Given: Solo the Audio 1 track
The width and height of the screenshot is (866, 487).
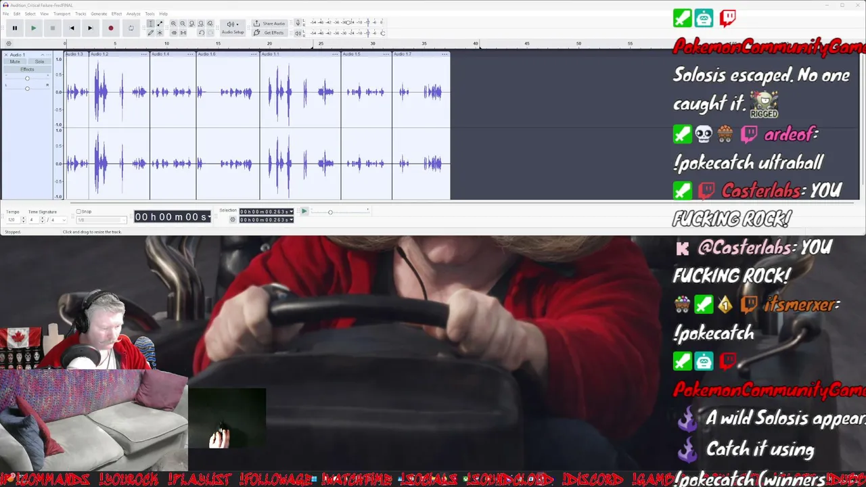Looking at the screenshot, I should click(39, 62).
